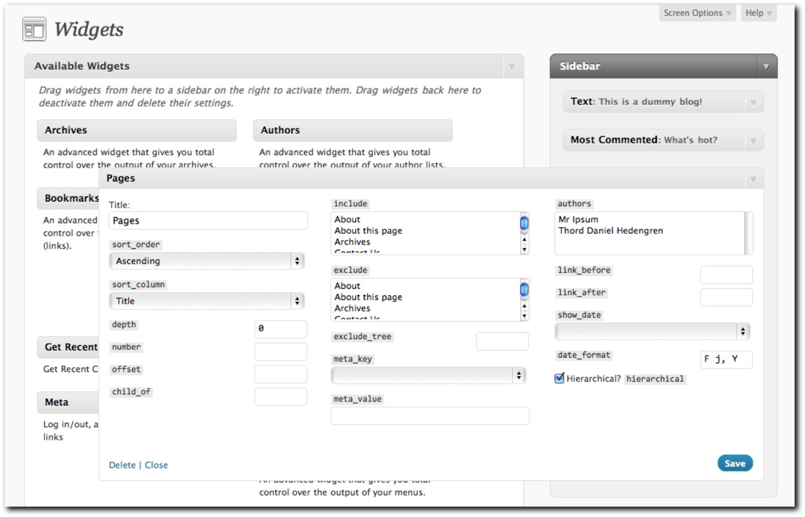Click the Archives widget title bar
Screen dimensions: 805x517
pyautogui.click(x=137, y=130)
